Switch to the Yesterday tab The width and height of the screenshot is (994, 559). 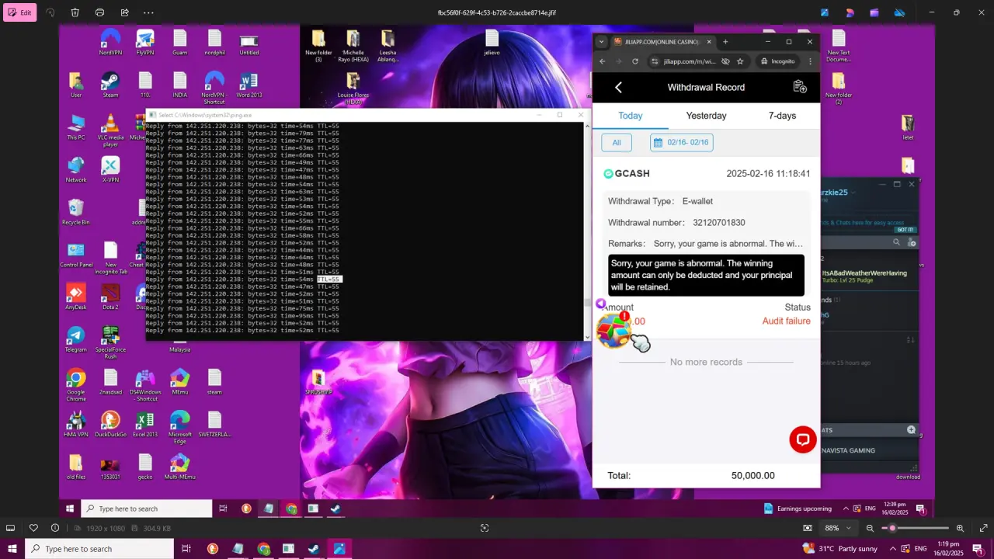point(707,116)
